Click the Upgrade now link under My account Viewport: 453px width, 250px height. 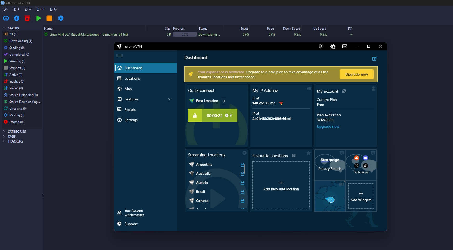pos(328,126)
